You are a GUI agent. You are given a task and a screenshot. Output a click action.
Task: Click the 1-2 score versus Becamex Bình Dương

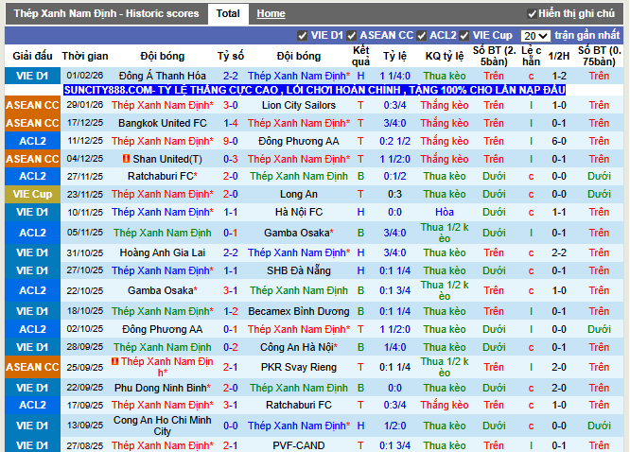pyautogui.click(x=230, y=311)
